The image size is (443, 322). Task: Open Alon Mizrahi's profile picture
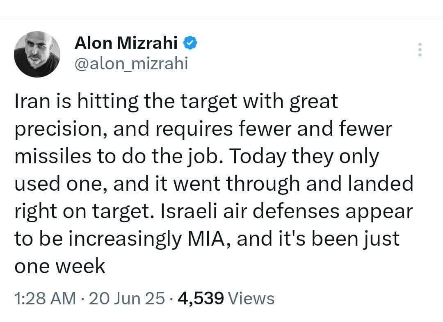[37, 54]
